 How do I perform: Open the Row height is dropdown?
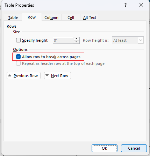click(x=128, y=40)
